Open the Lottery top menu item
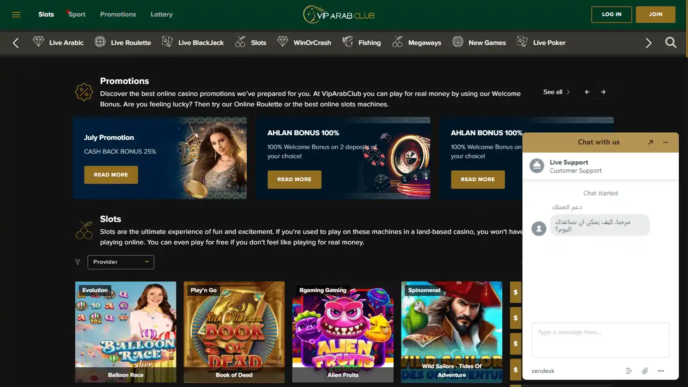Image resolution: width=688 pixels, height=387 pixels. pyautogui.click(x=161, y=15)
